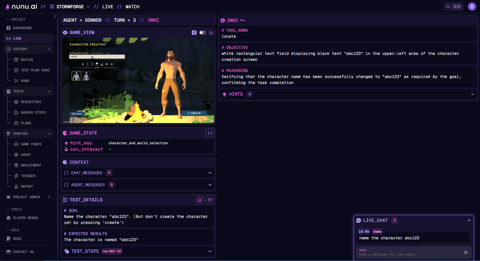Expand the HINTS section
The width and height of the screenshot is (480, 261).
tap(473, 94)
